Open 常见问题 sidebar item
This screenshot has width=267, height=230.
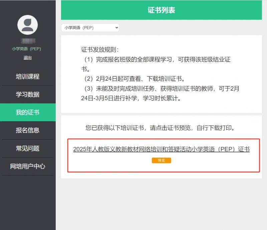pos(28,148)
